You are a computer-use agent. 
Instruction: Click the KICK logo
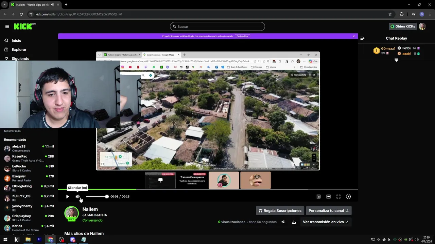(24, 26)
